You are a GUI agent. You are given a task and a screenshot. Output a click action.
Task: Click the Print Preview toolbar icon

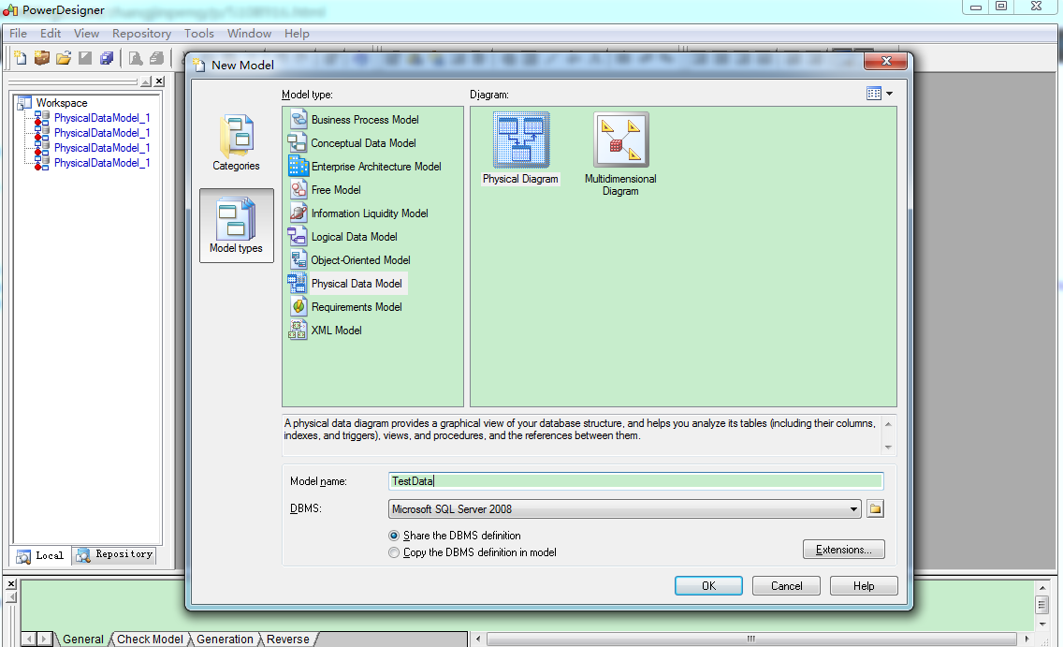[x=136, y=58]
